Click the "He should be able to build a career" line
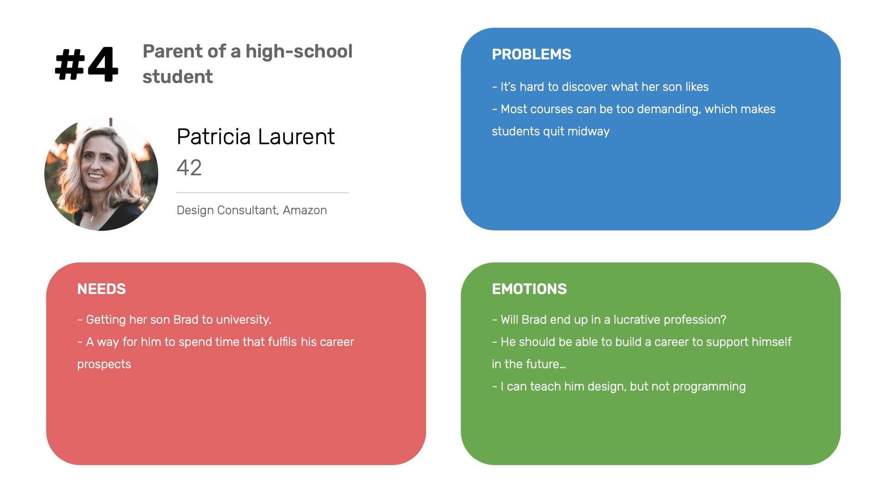This screenshot has height=499, width=889. tap(641, 342)
